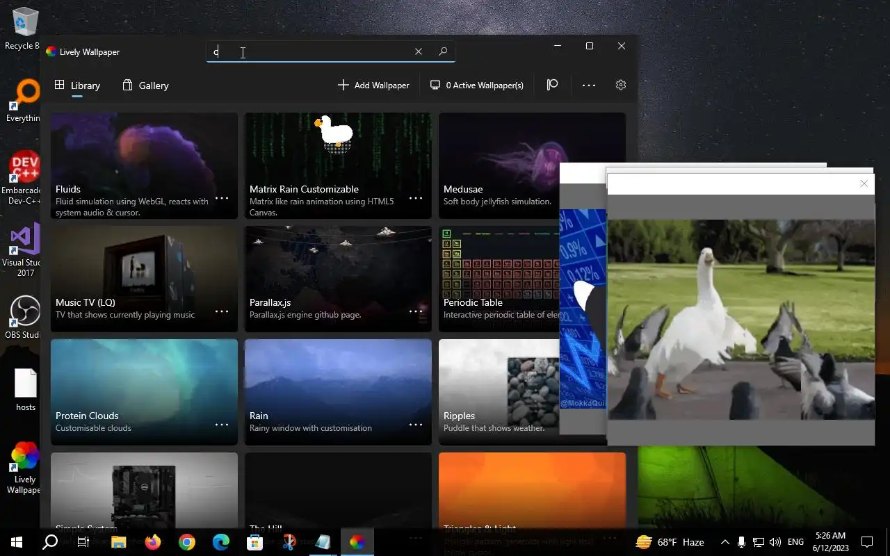Select the Parallax.js wallpaper
The image size is (890, 556).
[x=338, y=279]
